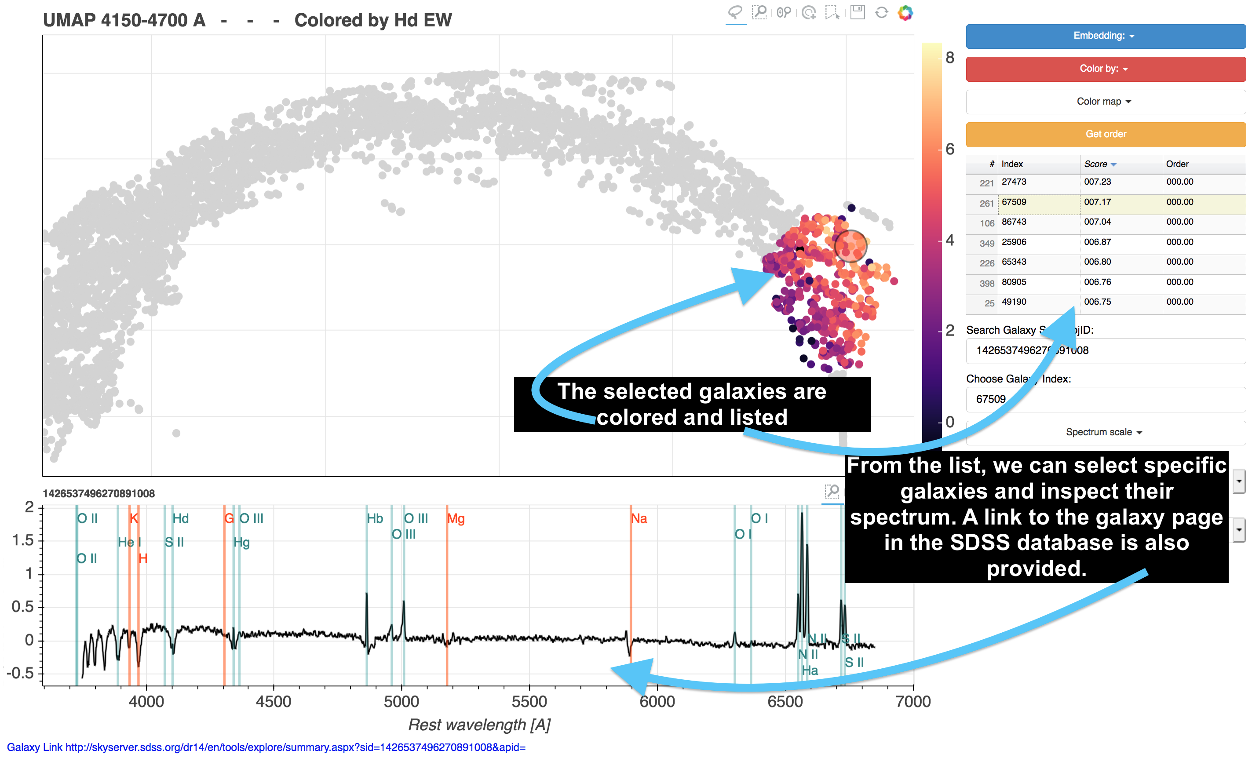Select table row with index 86743

click(1105, 222)
